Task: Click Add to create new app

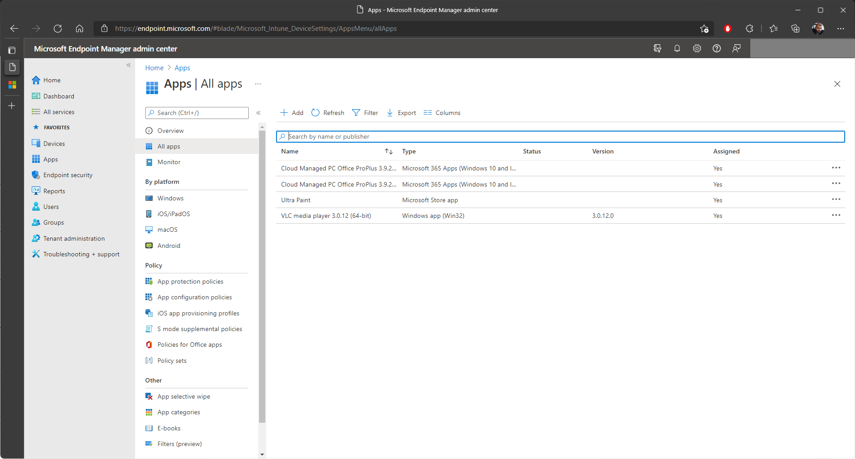Action: click(292, 113)
